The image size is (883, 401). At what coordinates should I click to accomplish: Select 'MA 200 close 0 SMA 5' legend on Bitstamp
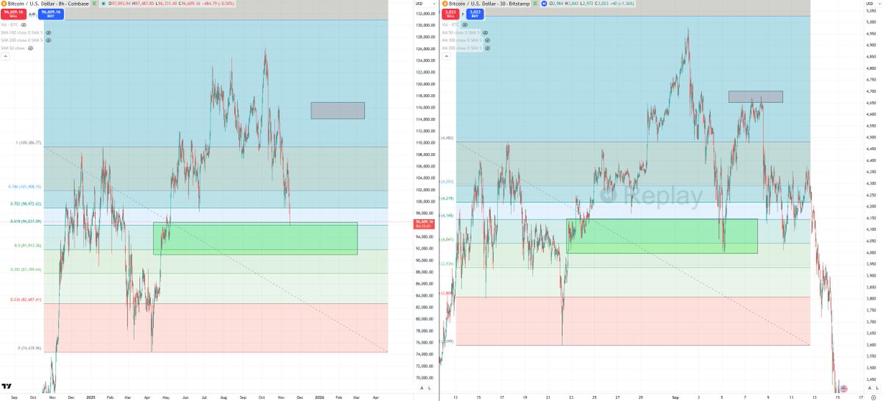click(461, 48)
